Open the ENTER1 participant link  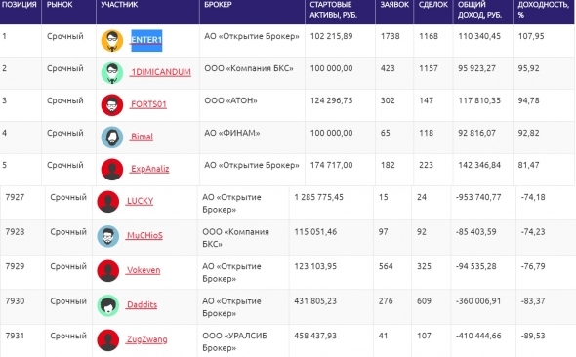[x=146, y=40]
